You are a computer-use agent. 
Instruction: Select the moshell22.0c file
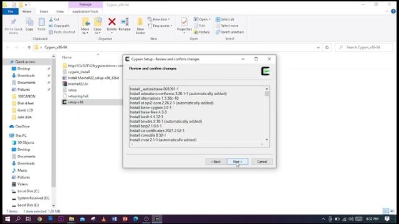78,84
